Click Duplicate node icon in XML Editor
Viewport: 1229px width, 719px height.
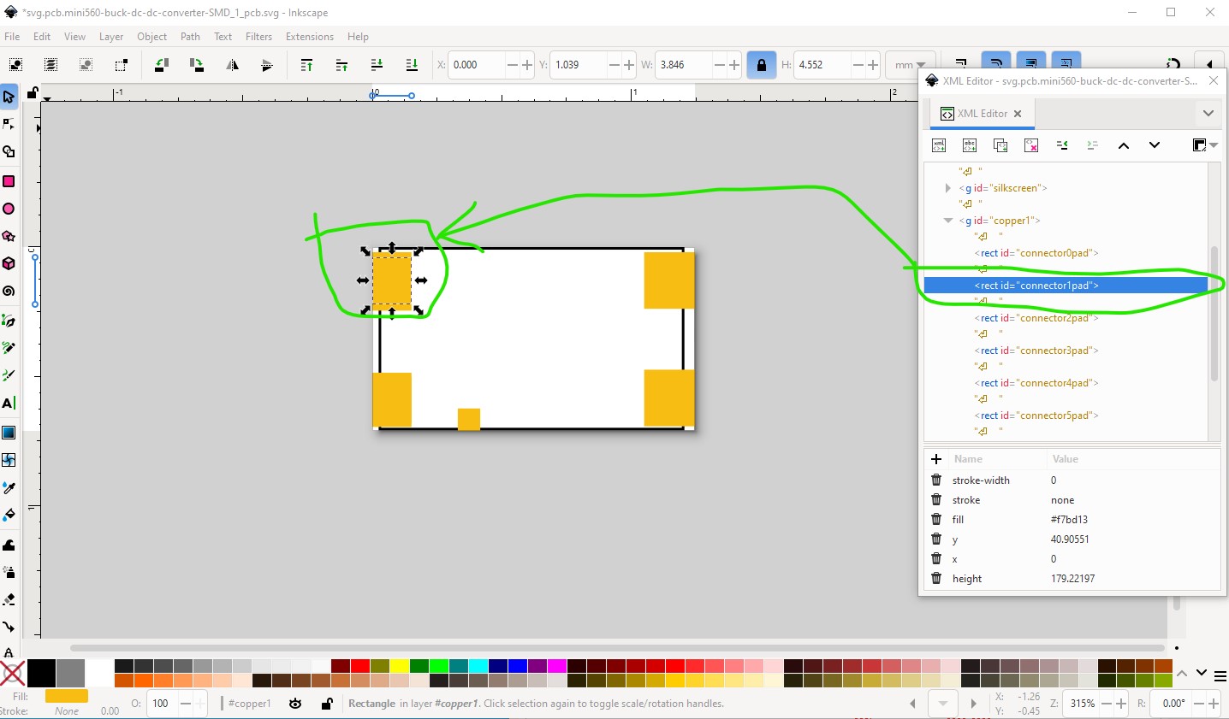(x=1000, y=145)
